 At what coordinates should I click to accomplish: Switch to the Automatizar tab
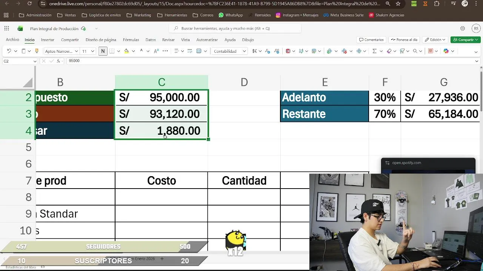tap(207, 40)
